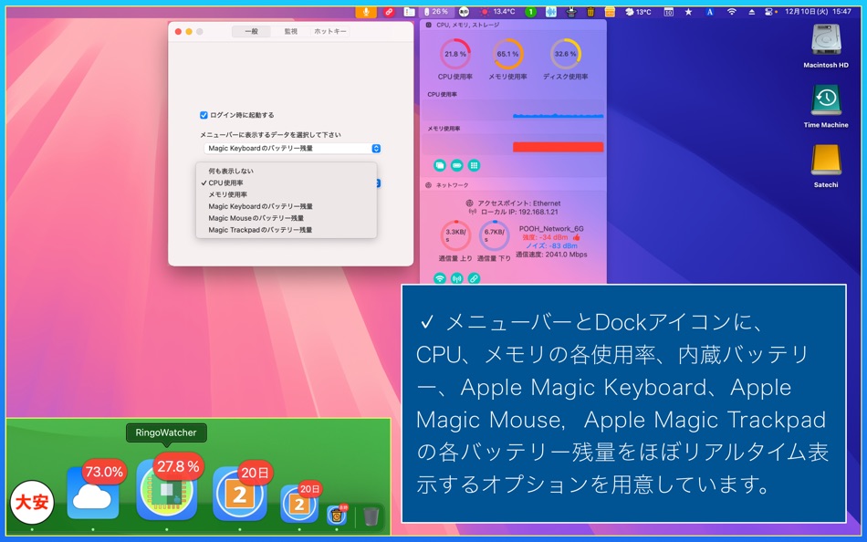Click the teal battery-shaped icon below memory graph
Image resolution: width=867 pixels, height=542 pixels.
(x=456, y=165)
